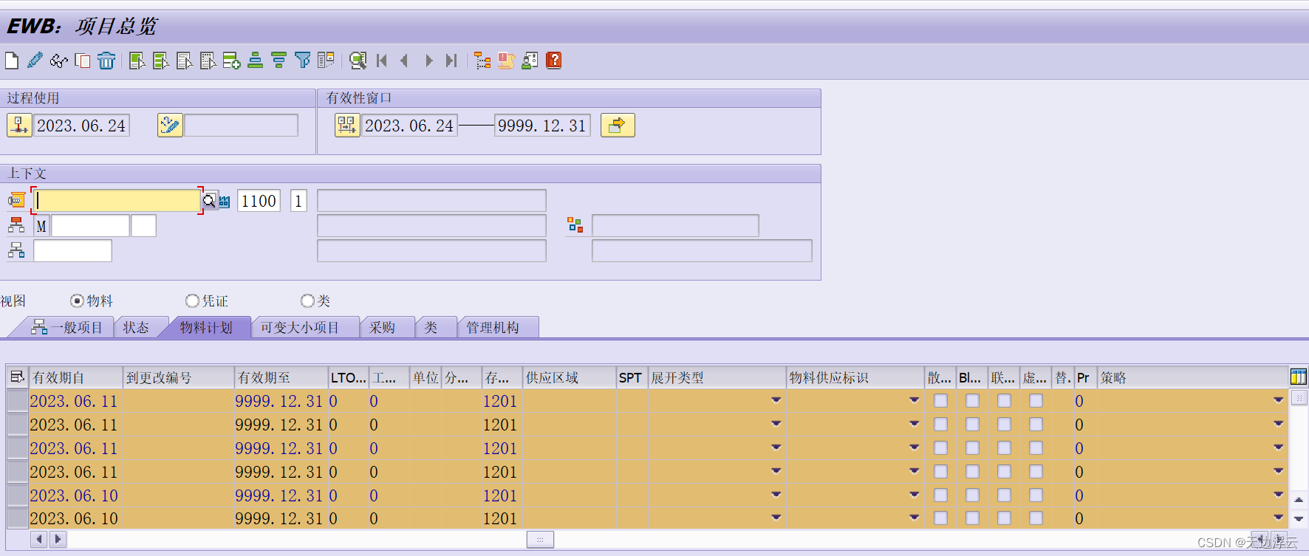1309x556 pixels.
Task: Tick the Bl... checkbox in first table row
Action: pyautogui.click(x=972, y=401)
